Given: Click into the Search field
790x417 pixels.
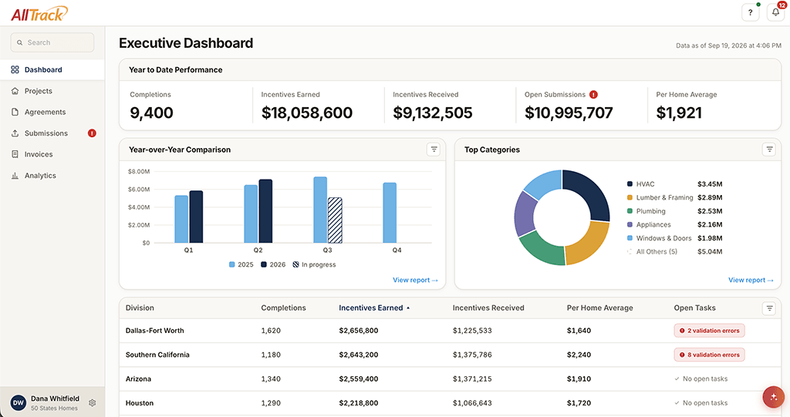Looking at the screenshot, I should 52,42.
